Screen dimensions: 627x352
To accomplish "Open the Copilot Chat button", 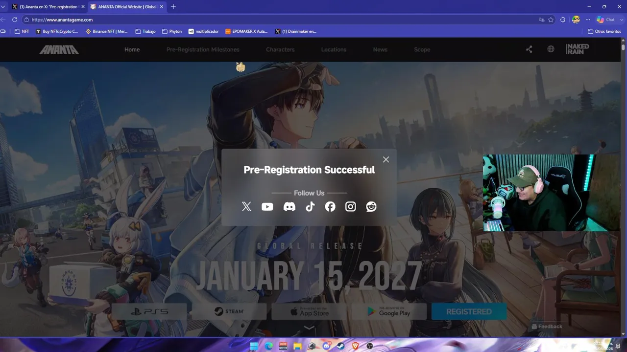I will 605,20.
